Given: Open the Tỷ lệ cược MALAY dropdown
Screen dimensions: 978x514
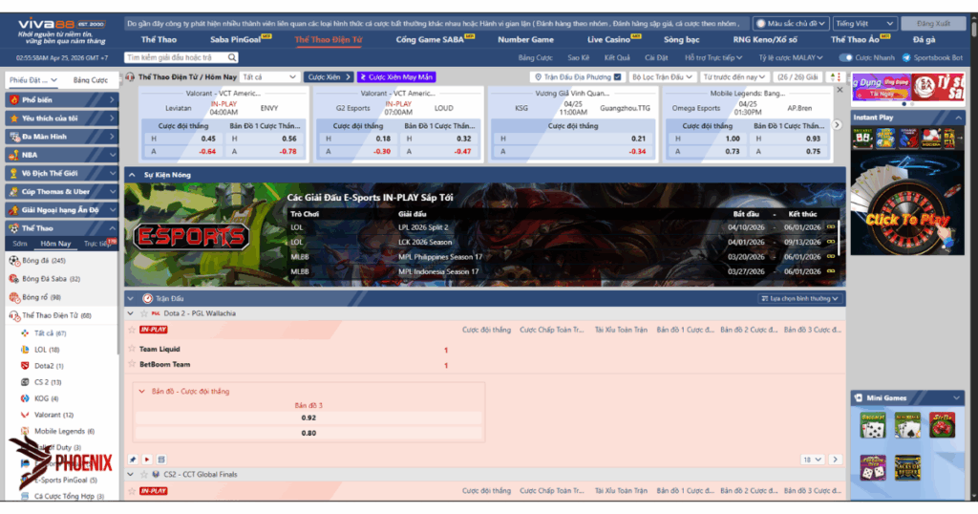Looking at the screenshot, I should (790, 57).
